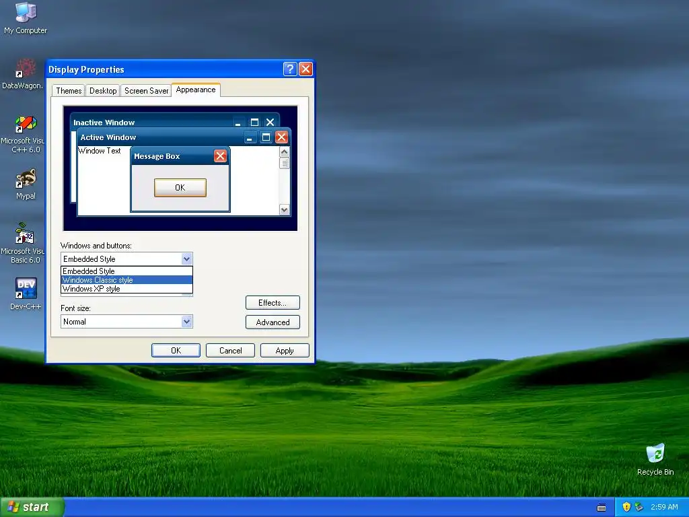Select the DataWagon desktop shortcut

22,74
